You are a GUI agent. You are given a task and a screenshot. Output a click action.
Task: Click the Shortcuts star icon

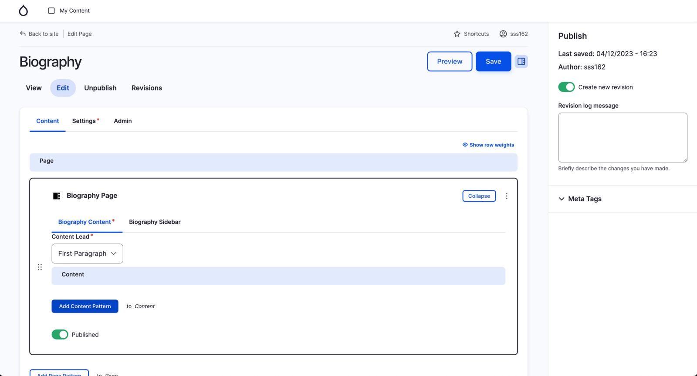pyautogui.click(x=457, y=34)
